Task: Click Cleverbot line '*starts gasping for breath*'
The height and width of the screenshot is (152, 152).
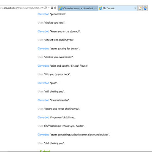Action: coord(59,49)
